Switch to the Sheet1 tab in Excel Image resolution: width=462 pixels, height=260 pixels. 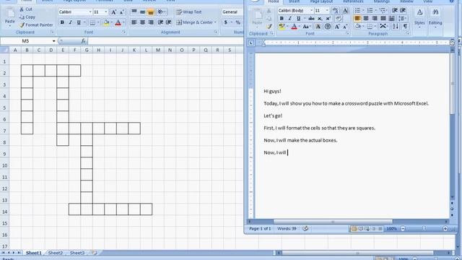pos(34,253)
